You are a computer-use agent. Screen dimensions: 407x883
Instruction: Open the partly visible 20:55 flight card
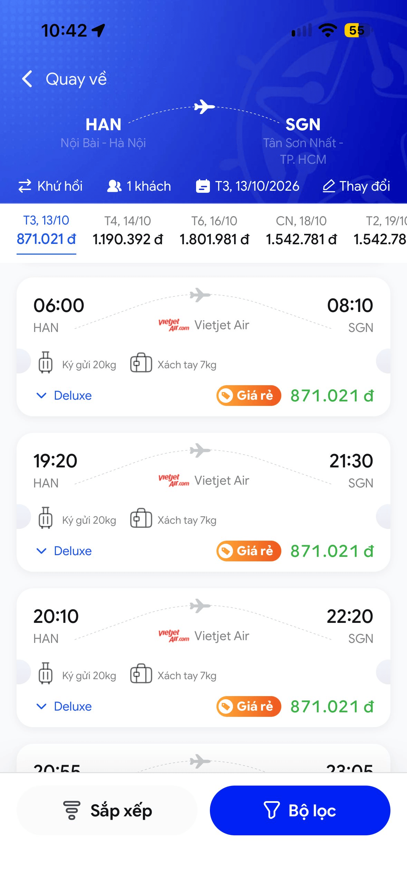point(203,758)
